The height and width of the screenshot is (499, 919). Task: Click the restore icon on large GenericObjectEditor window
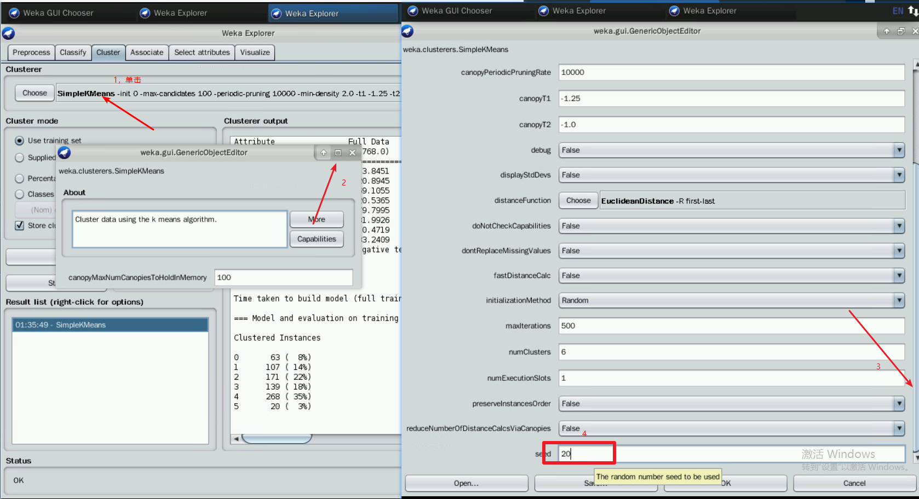click(x=901, y=31)
